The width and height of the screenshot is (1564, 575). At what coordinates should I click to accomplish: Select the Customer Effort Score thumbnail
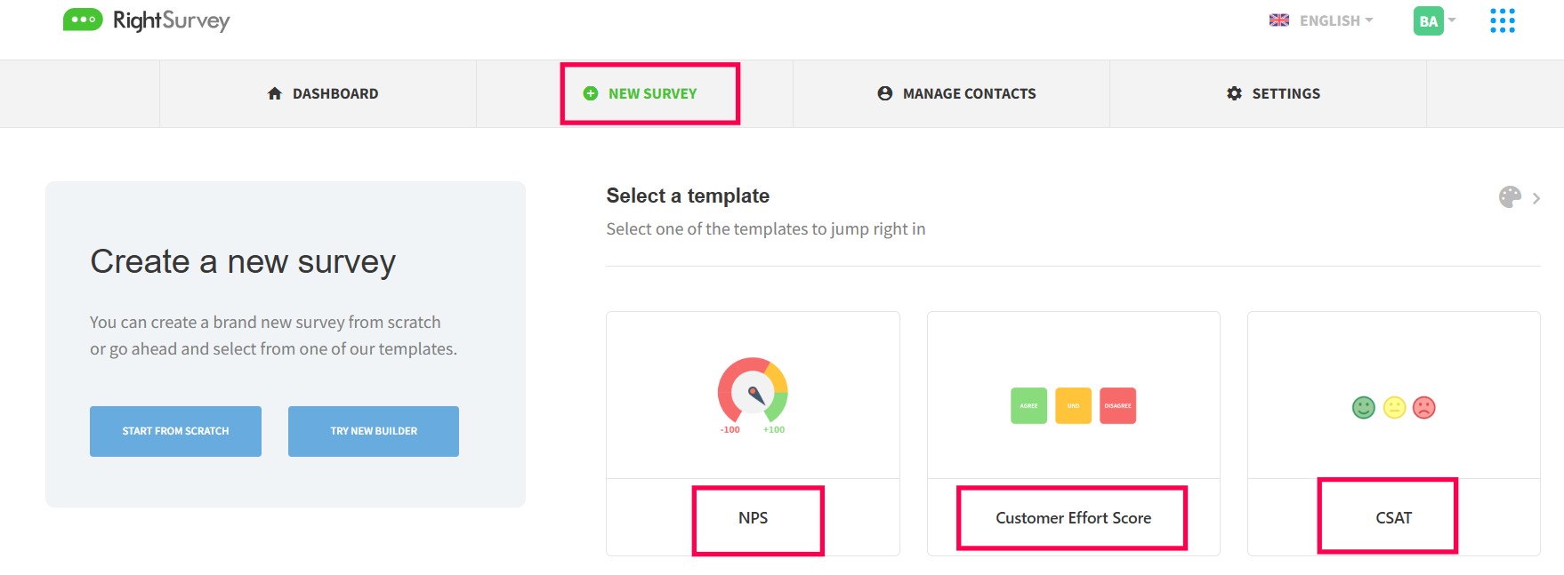(1073, 406)
